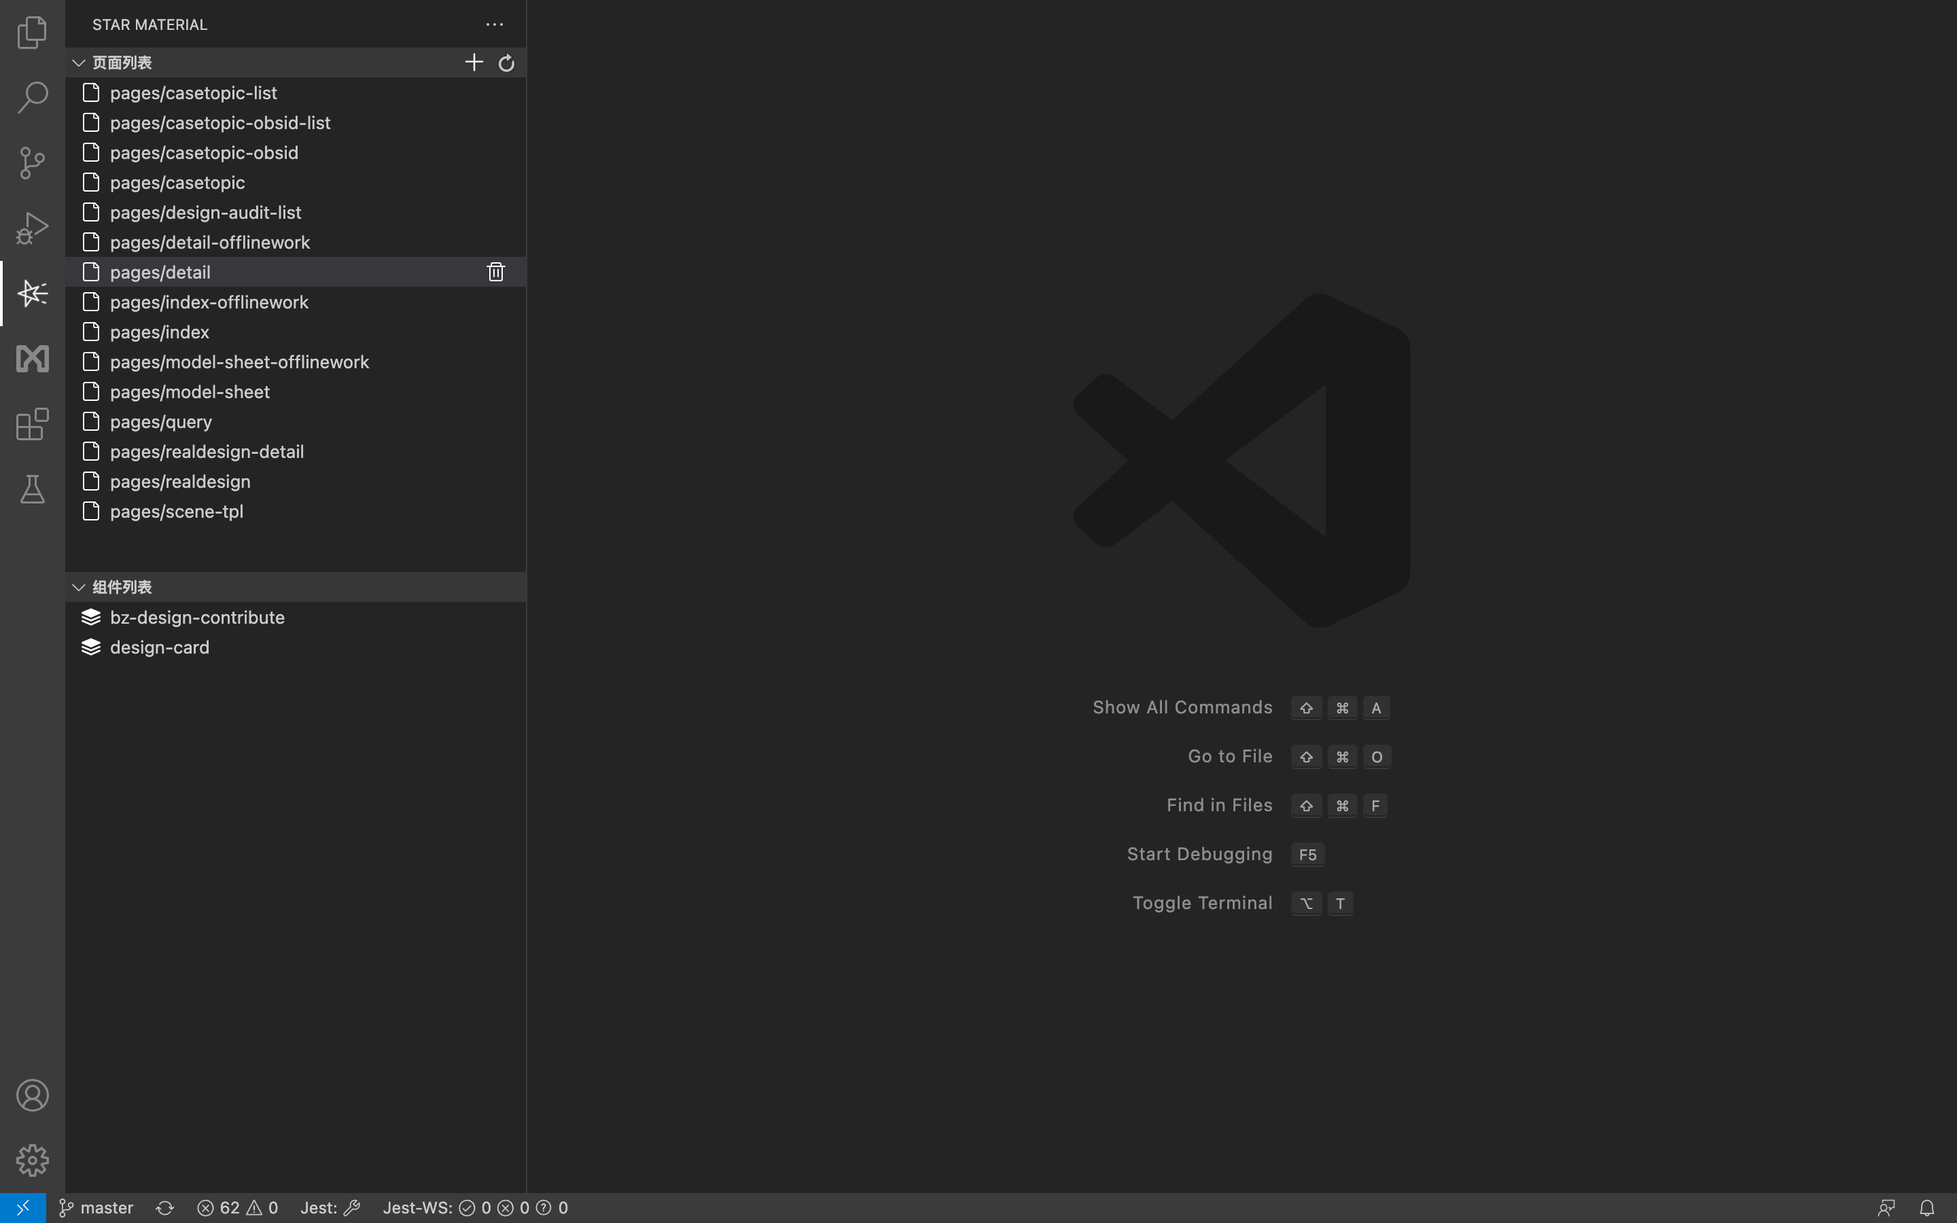The image size is (1957, 1223).
Task: Collapse the 组件列表 section
Action: pyautogui.click(x=78, y=587)
